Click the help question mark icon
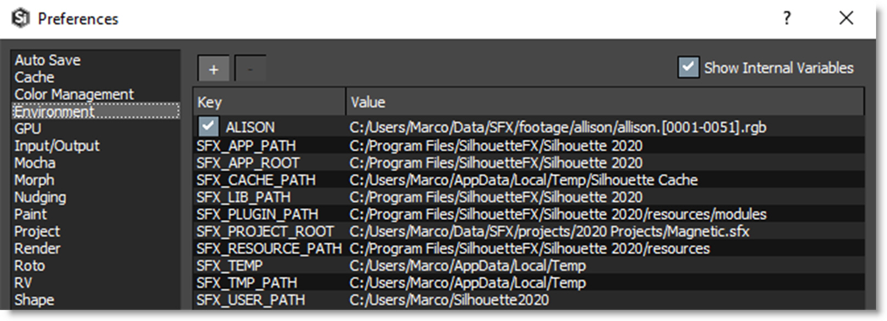The height and width of the screenshot is (321, 887). coord(787,19)
